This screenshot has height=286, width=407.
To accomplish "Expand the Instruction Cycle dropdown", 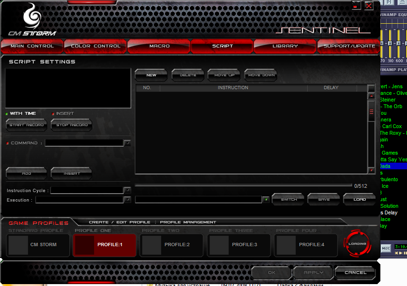I will pos(127,190).
